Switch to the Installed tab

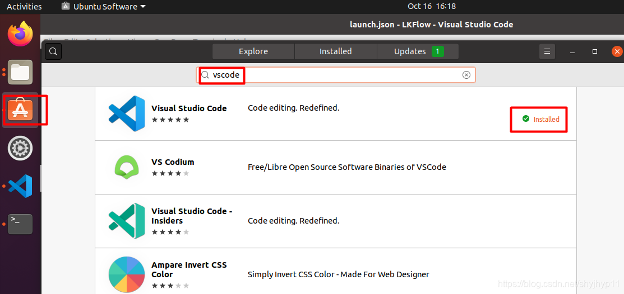(x=335, y=51)
